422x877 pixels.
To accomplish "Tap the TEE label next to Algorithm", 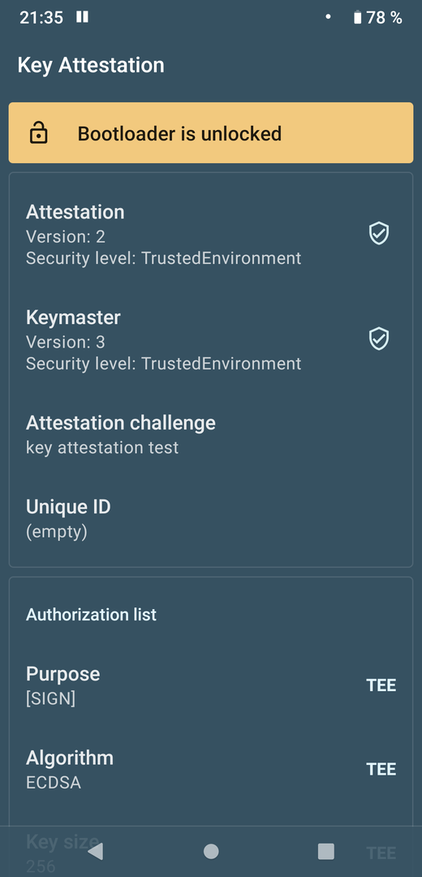I will tap(381, 770).
